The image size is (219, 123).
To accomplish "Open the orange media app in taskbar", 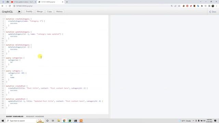I will pos(81,121).
